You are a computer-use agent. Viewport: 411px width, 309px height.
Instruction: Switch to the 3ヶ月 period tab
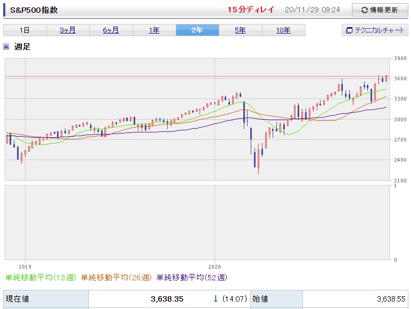[68, 30]
